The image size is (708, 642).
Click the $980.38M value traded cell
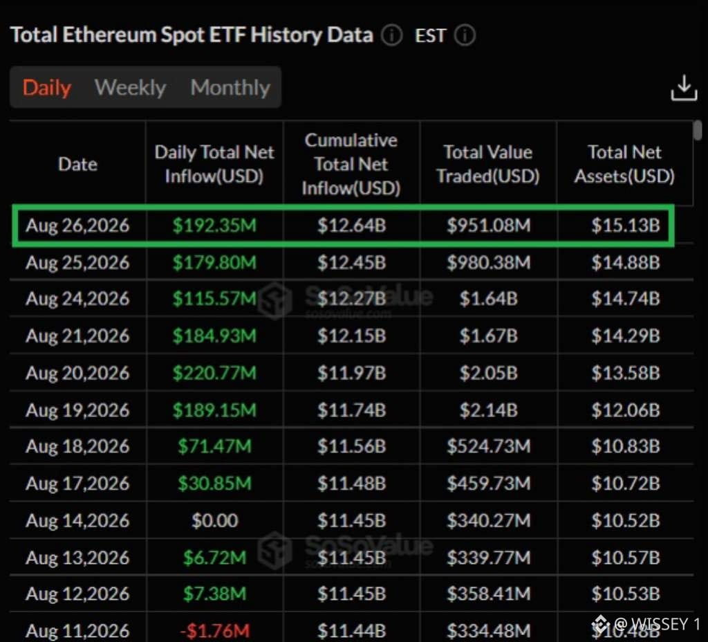(489, 262)
